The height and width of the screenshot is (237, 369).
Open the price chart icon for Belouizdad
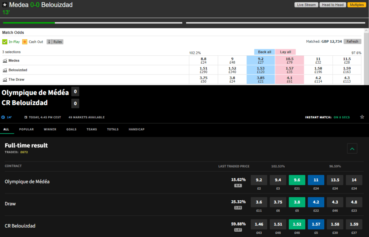pyautogui.click(x=5, y=70)
